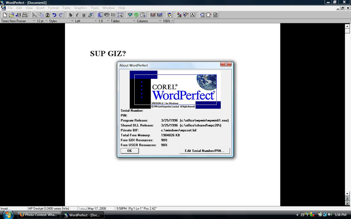Viewport: 351px width, 219px height.
Task: Toggle Underline with the U button
Action: click(84, 15)
